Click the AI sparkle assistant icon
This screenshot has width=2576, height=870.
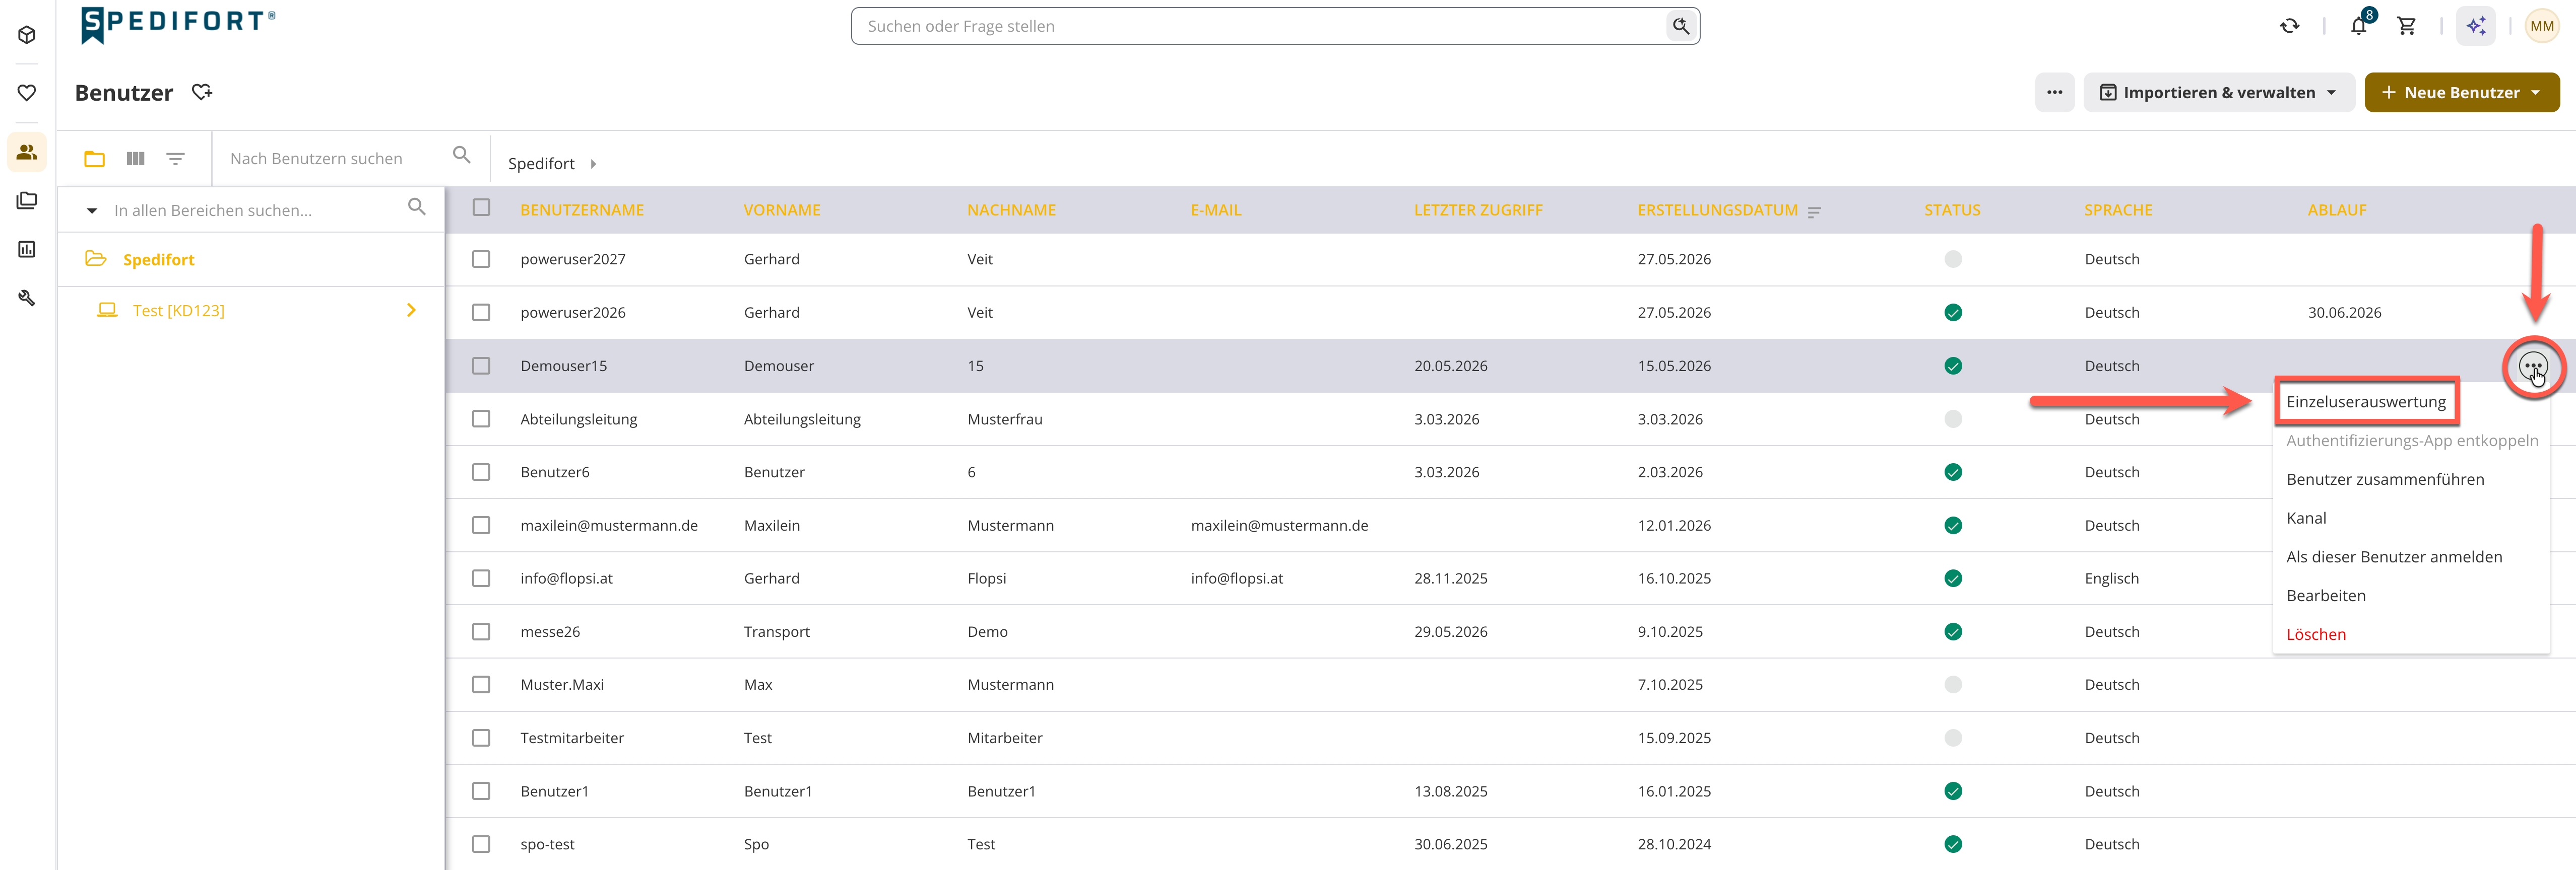(2476, 26)
